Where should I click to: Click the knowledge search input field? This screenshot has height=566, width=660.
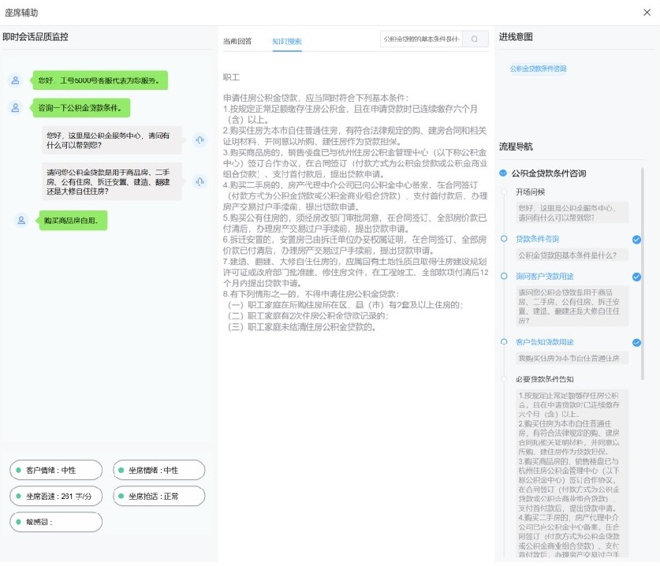(x=421, y=39)
